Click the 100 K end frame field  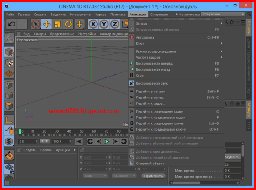click(x=61, y=141)
